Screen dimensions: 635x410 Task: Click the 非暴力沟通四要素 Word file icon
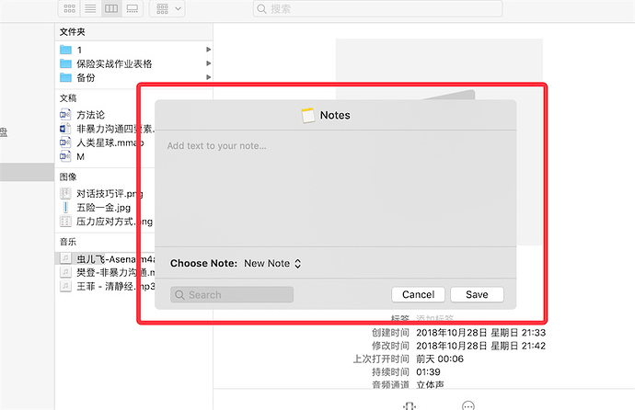pos(65,129)
